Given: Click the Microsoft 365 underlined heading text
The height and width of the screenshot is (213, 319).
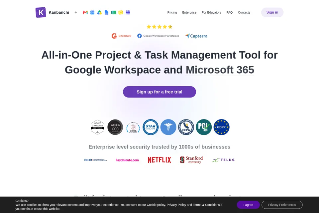Looking at the screenshot, I should [220, 70].
